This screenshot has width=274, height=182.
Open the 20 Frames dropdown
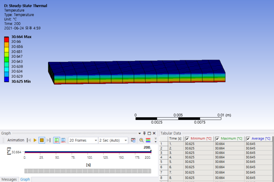[83, 140]
